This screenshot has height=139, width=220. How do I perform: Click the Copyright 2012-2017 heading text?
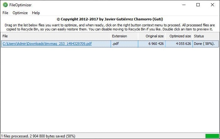point(110,19)
